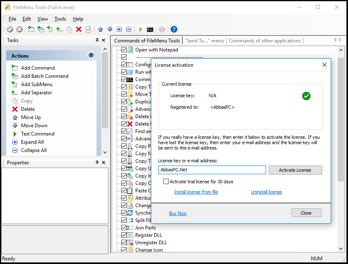
Task: Open the Help menu
Action: pos(78,19)
